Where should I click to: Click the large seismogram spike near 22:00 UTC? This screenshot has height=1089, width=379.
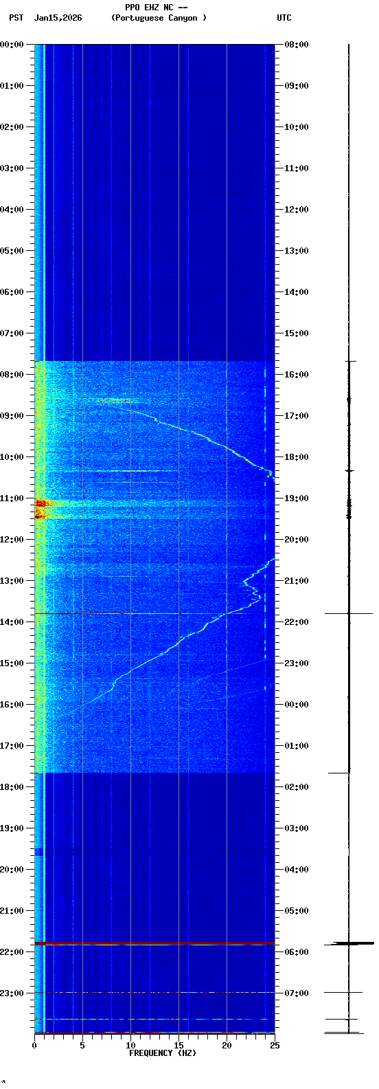[x=349, y=613]
